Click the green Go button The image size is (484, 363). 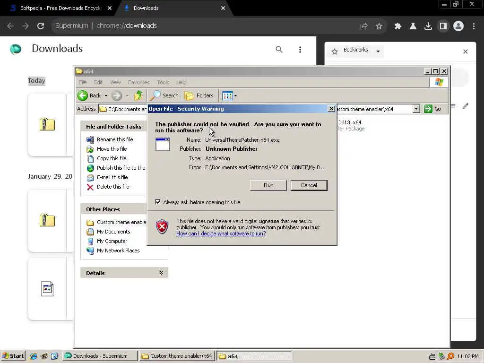point(433,109)
